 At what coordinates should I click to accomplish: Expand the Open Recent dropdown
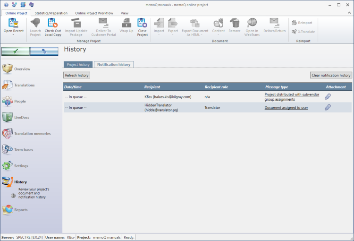tap(13, 34)
